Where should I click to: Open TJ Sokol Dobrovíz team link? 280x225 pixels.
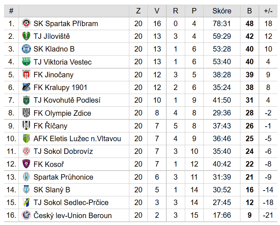point(63,151)
